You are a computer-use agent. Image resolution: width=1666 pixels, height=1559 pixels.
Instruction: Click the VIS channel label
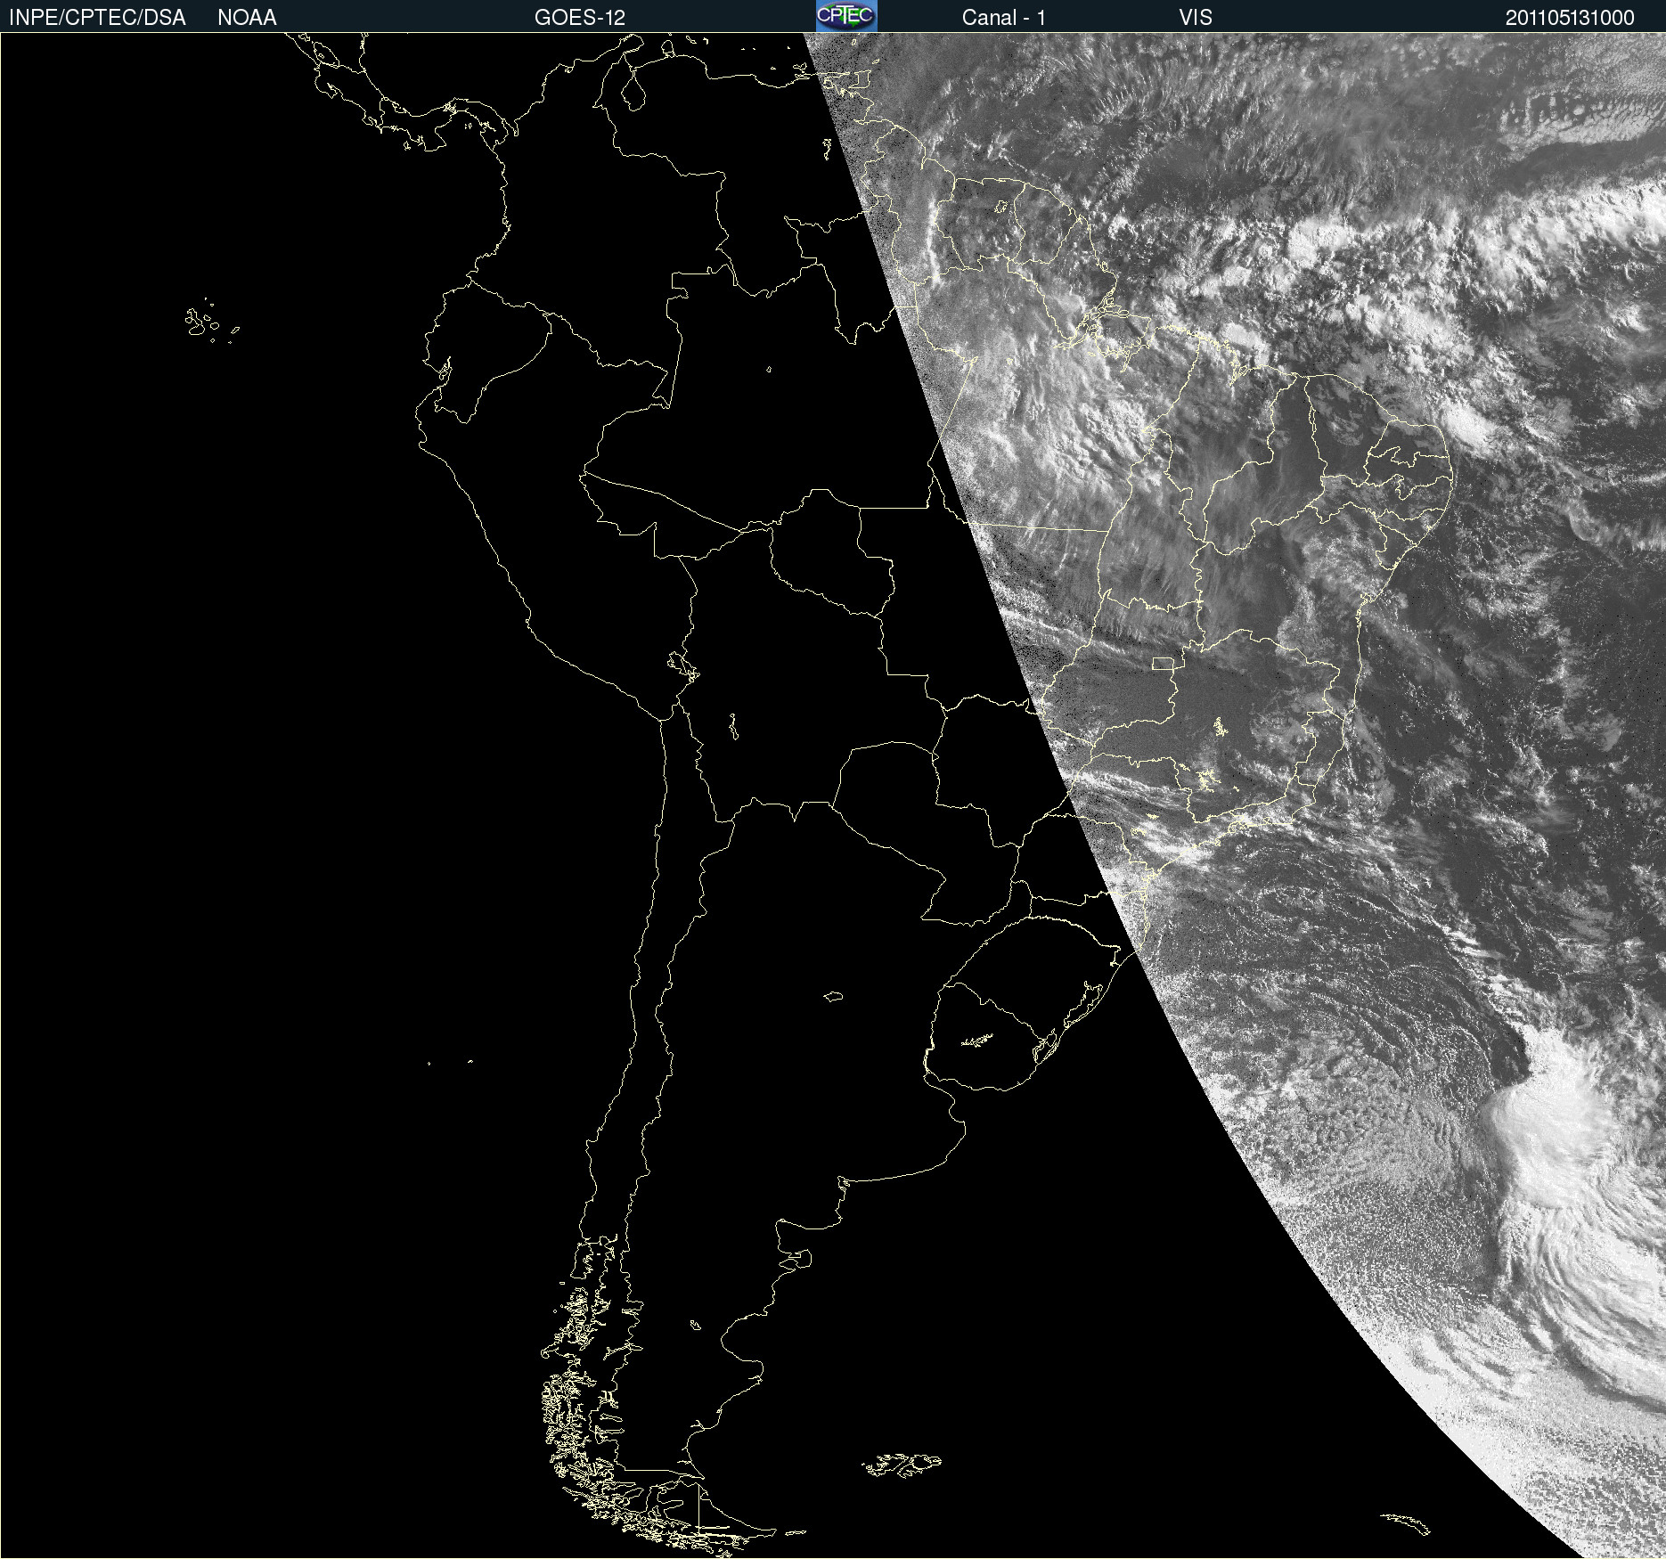tap(1196, 18)
